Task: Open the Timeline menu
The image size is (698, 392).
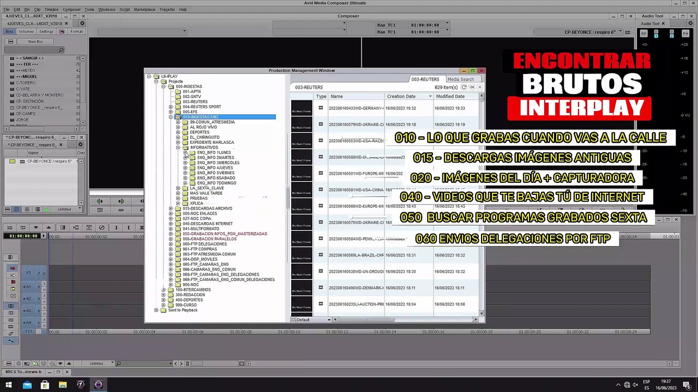Action: coord(51,9)
